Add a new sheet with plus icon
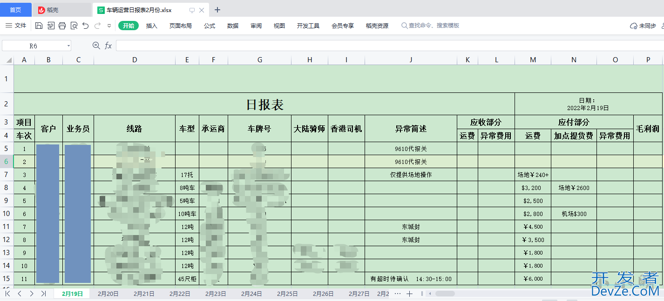The width and height of the screenshot is (664, 301). click(409, 294)
